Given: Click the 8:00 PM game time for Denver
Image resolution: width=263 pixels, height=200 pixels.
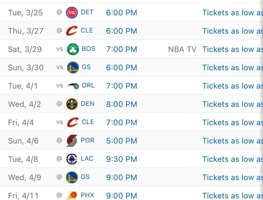Looking at the screenshot, I should click(x=121, y=104).
